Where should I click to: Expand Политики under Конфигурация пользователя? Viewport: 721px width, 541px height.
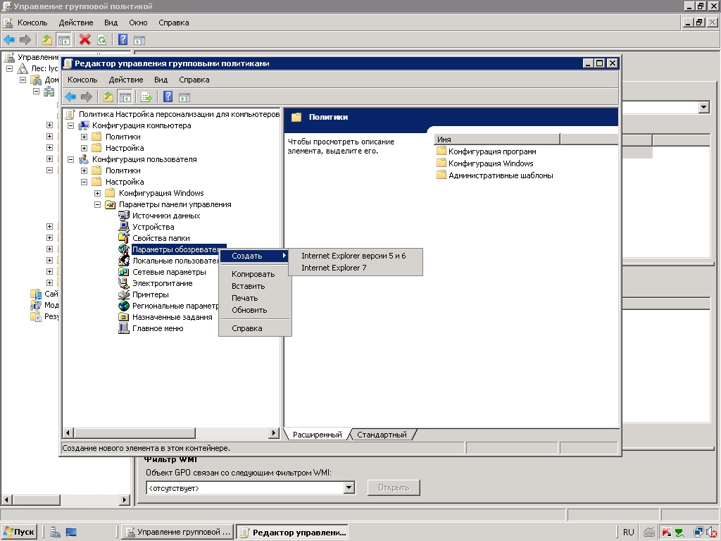[84, 170]
